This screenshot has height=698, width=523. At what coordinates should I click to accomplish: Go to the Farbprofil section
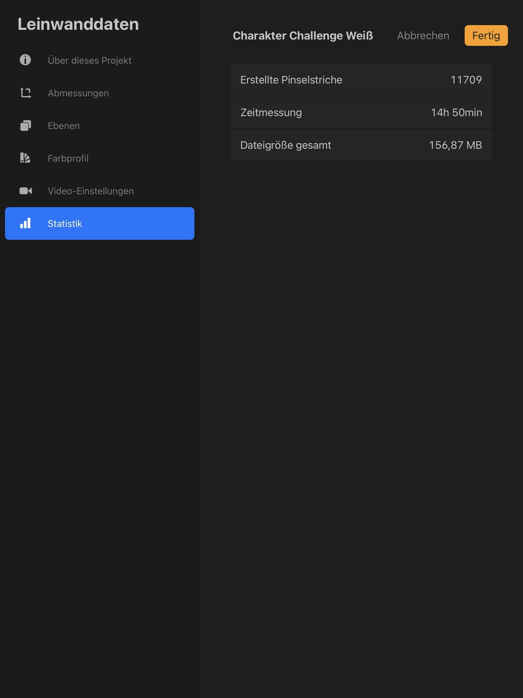point(99,158)
